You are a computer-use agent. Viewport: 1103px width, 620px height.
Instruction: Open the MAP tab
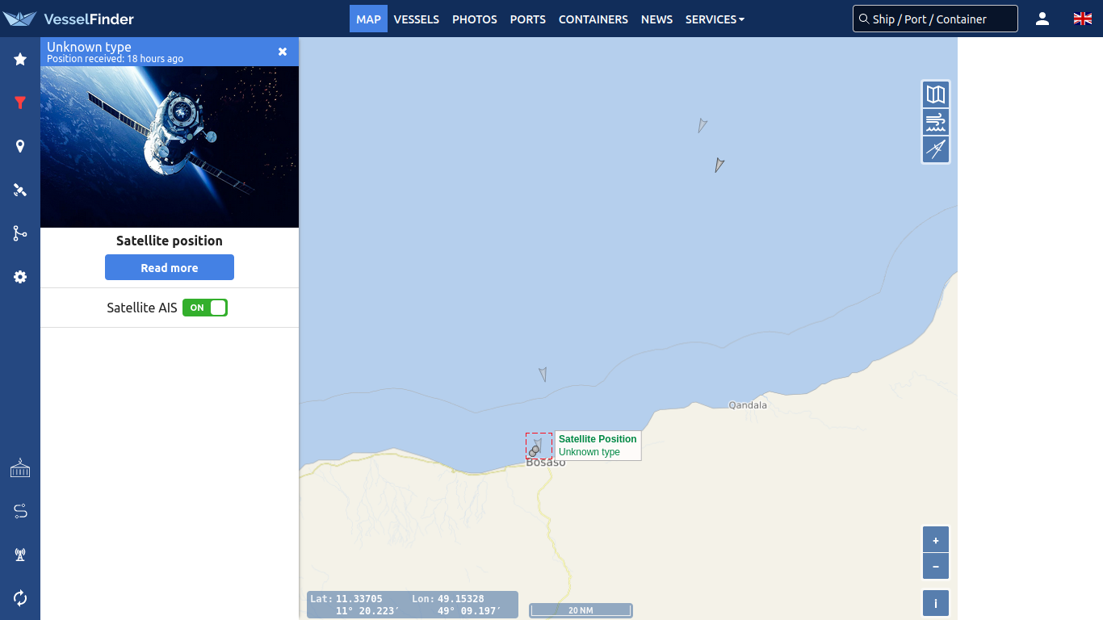coord(368,19)
